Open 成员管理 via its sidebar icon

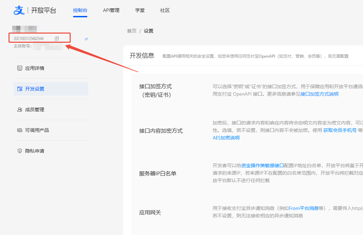[x=20, y=110]
